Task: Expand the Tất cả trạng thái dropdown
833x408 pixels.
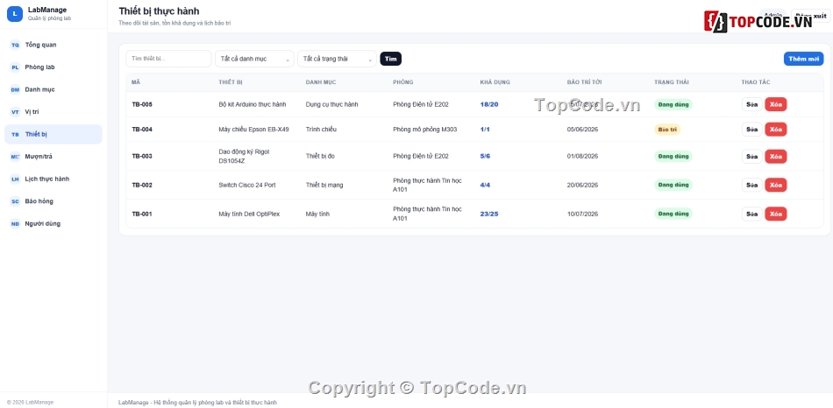Action: pyautogui.click(x=337, y=59)
